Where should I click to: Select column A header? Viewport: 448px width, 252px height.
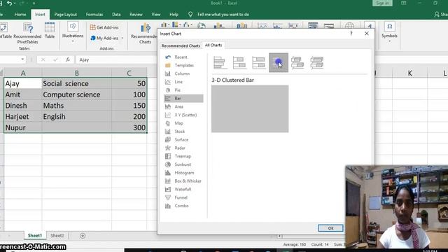[23, 73]
